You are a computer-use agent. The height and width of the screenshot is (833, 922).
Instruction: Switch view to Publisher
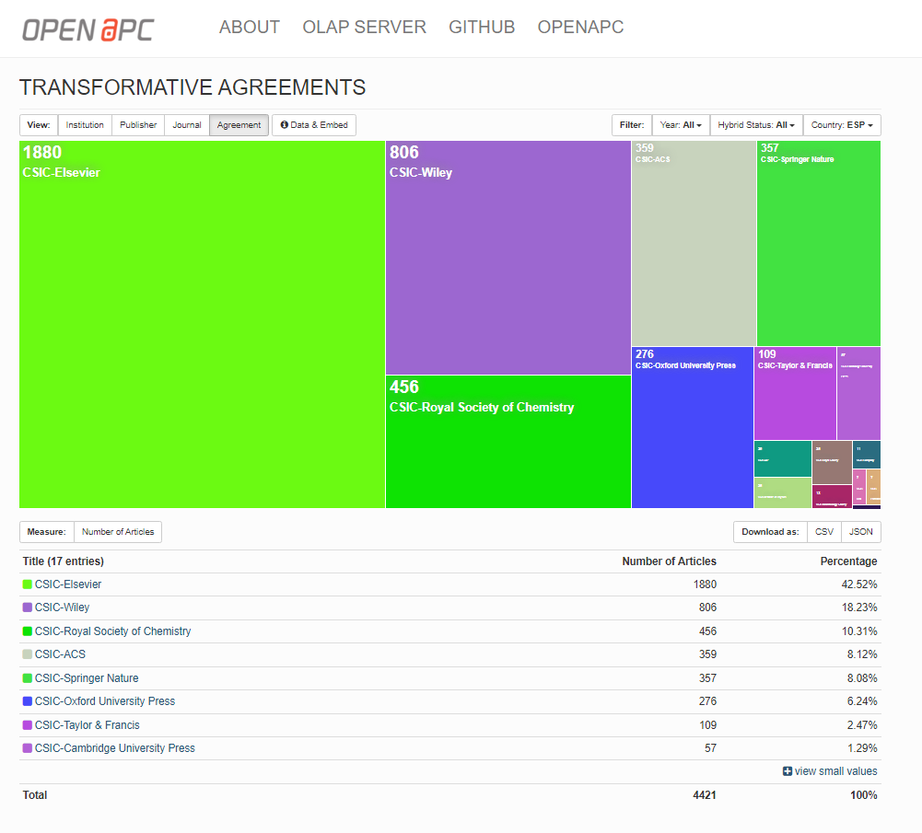(x=136, y=124)
